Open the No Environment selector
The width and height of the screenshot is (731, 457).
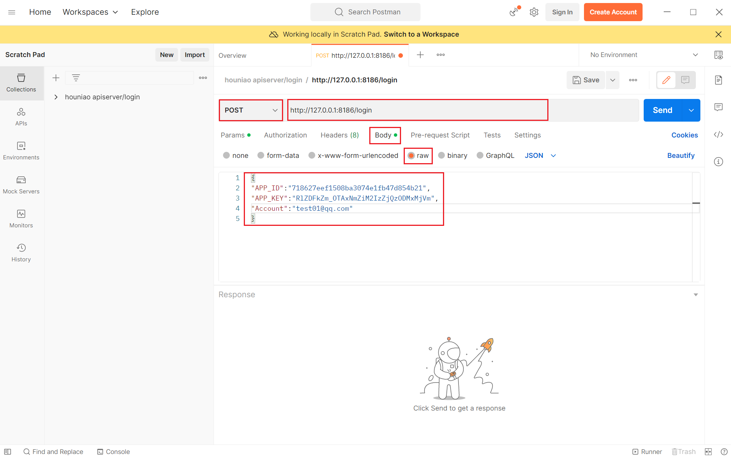tap(644, 55)
